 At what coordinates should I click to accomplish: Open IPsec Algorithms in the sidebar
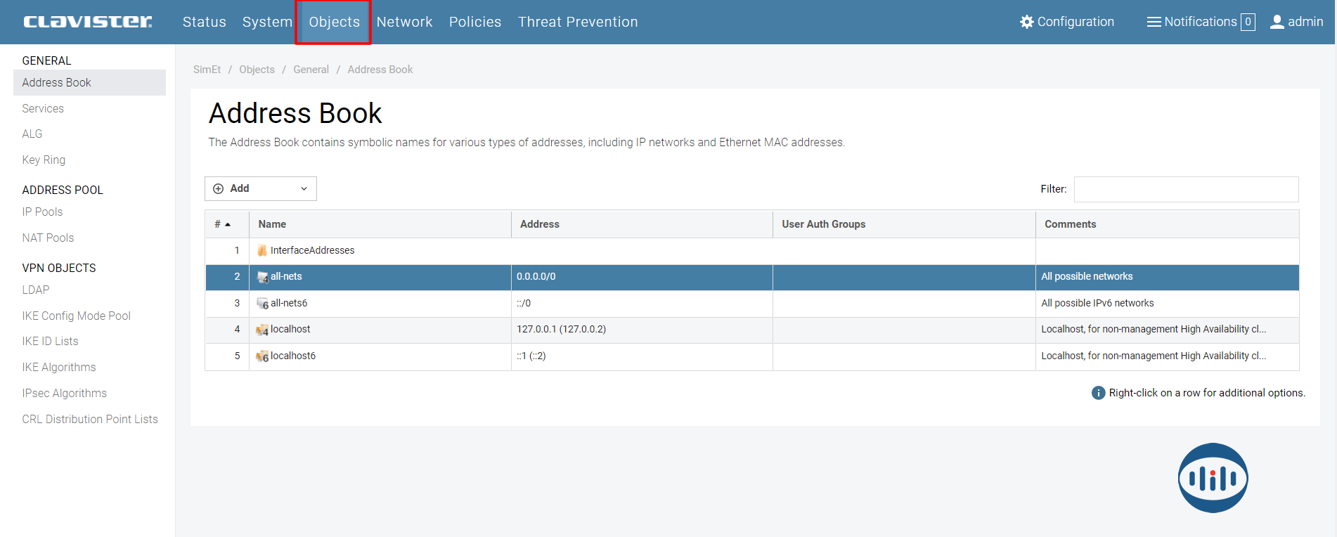coord(64,393)
